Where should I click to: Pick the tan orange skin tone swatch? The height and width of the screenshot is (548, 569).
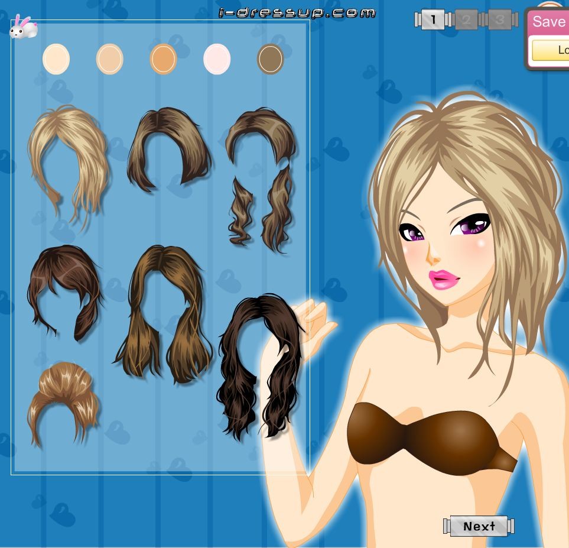[x=163, y=60]
